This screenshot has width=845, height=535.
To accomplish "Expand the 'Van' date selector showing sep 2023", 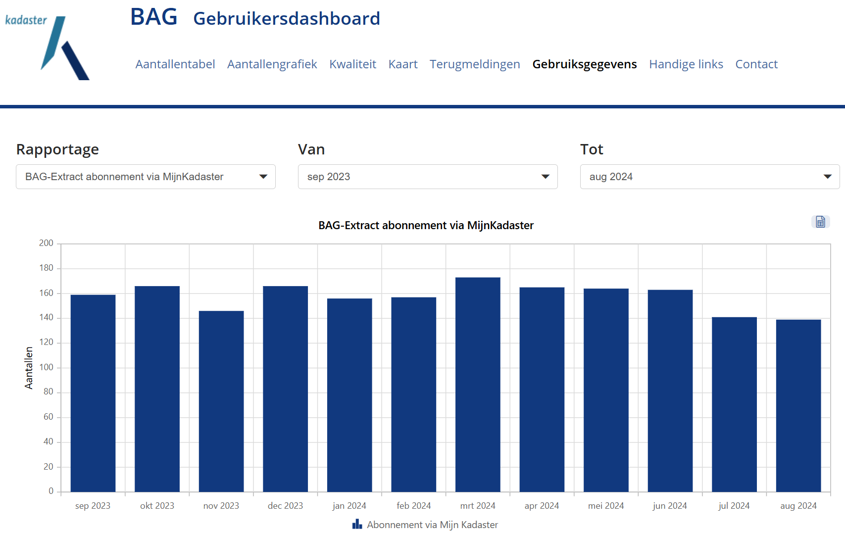I will point(428,177).
